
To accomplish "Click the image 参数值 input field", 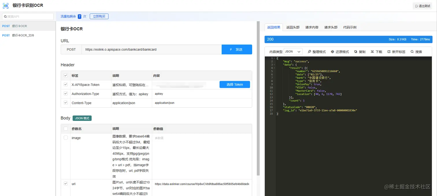I will coord(202,138).
